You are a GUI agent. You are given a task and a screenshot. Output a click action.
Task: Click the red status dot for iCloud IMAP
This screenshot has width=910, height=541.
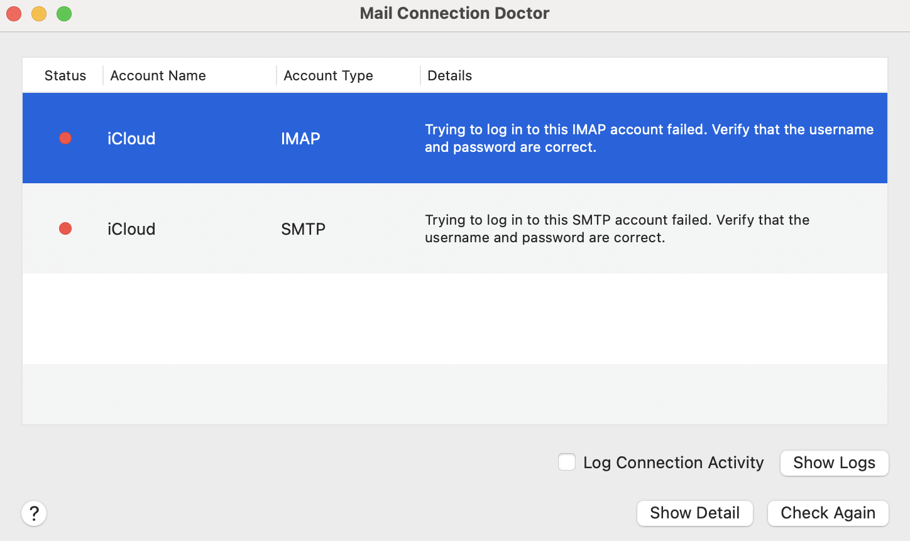(x=65, y=138)
